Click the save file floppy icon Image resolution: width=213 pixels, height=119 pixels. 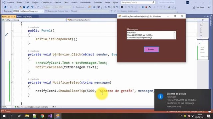coord(24,7)
